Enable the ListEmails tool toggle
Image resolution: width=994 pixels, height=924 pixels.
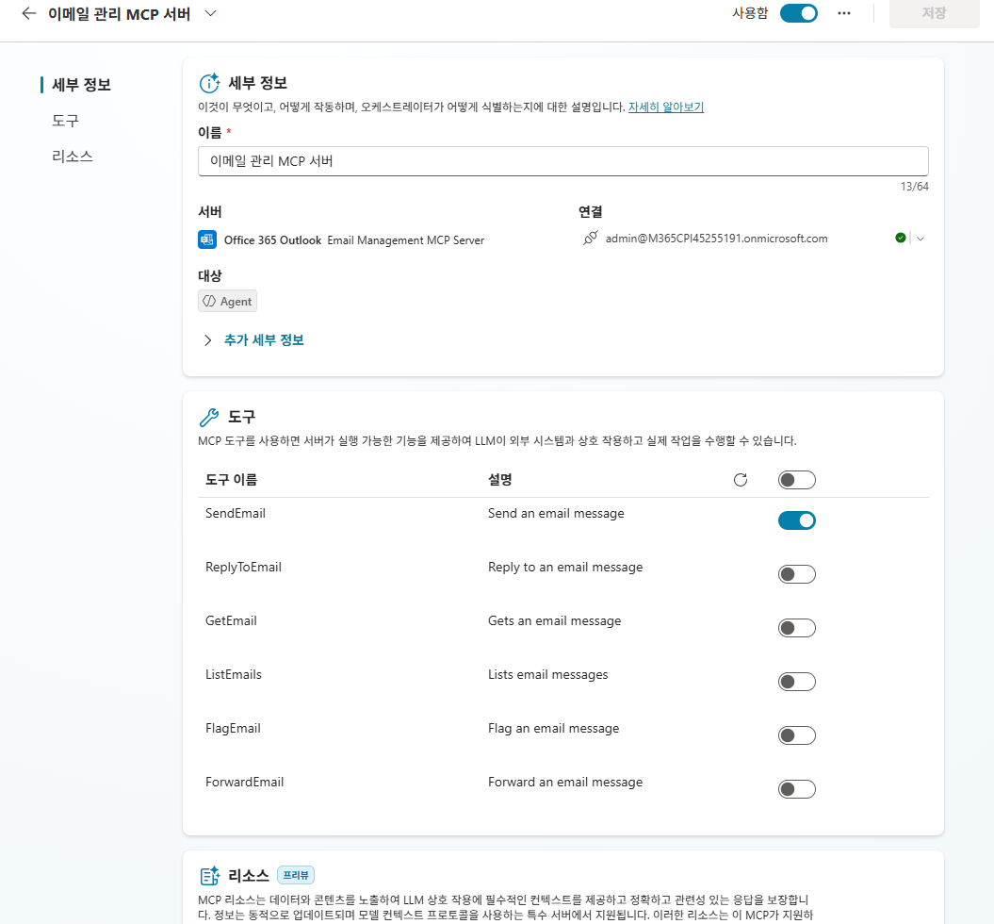pos(797,682)
